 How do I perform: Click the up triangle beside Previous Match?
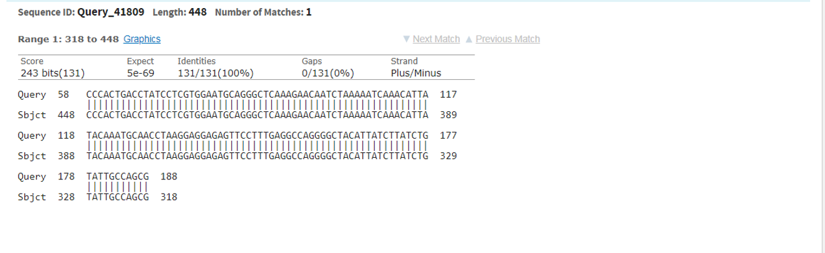470,39
